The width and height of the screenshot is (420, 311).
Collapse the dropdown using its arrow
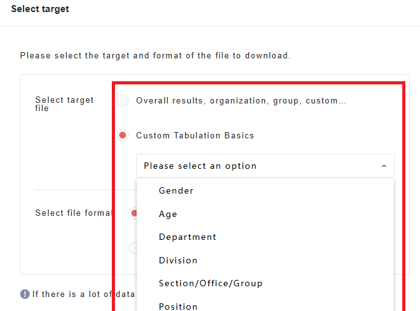384,166
